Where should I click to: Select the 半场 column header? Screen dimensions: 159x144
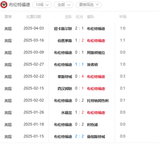click(x=123, y=17)
